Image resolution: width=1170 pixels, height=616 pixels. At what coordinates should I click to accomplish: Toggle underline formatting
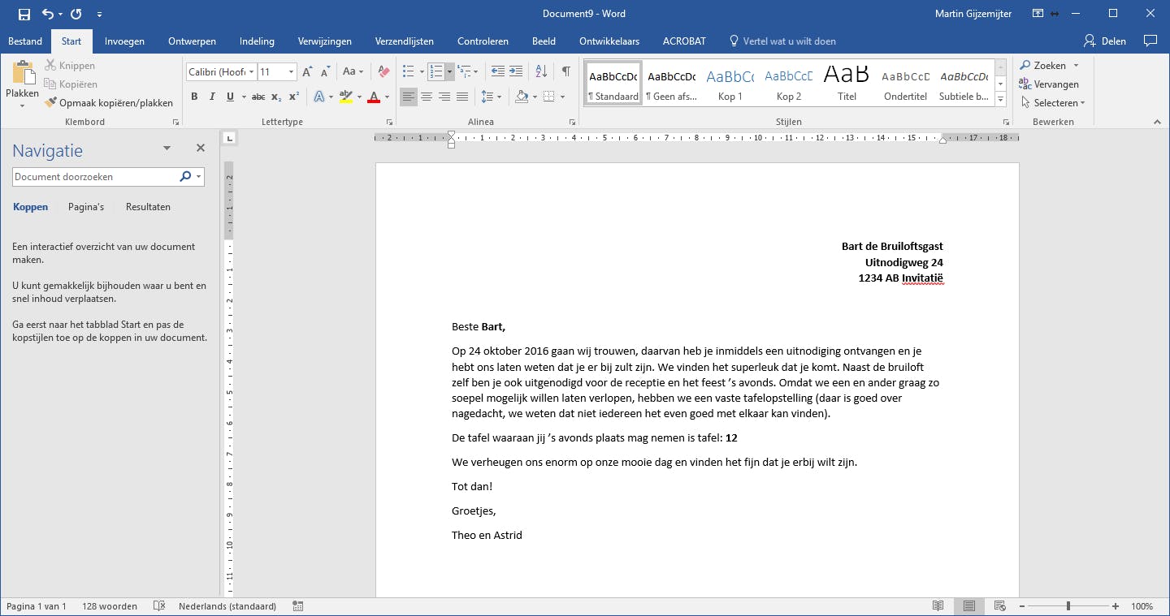(x=230, y=97)
